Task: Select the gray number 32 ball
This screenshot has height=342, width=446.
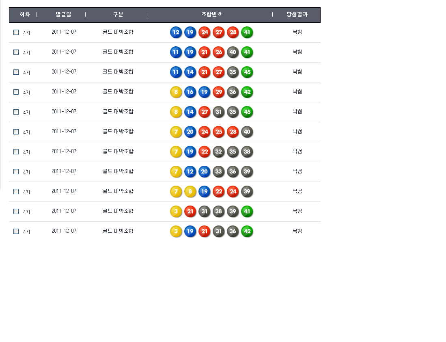Action: 218,152
